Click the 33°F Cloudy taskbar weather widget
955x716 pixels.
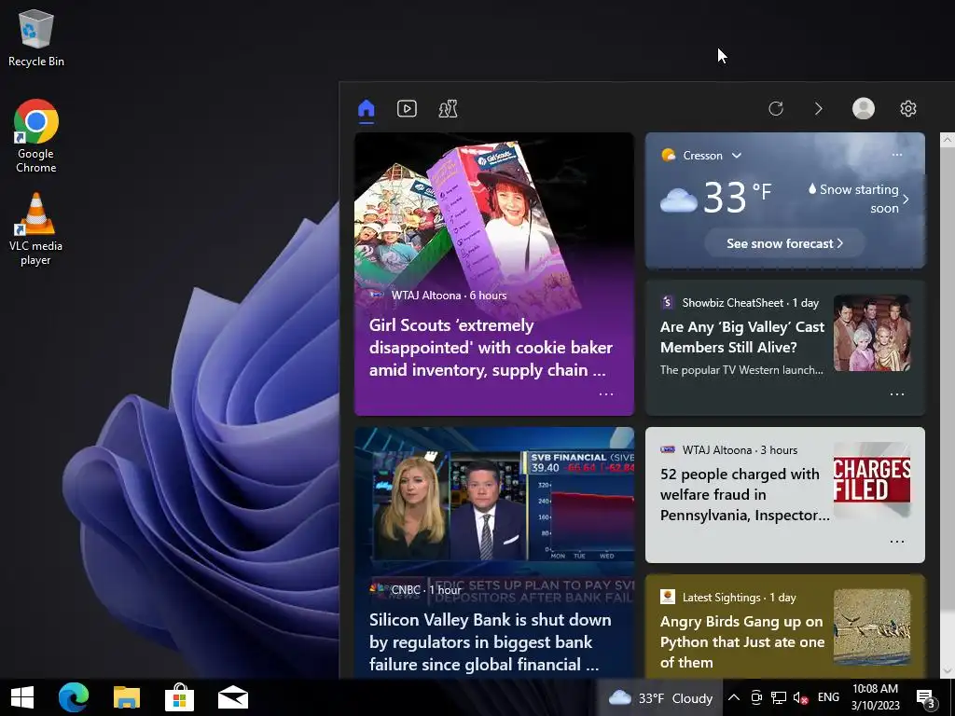660,697
